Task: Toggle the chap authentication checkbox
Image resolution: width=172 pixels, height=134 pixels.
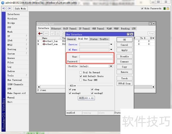Action: tap(92, 89)
